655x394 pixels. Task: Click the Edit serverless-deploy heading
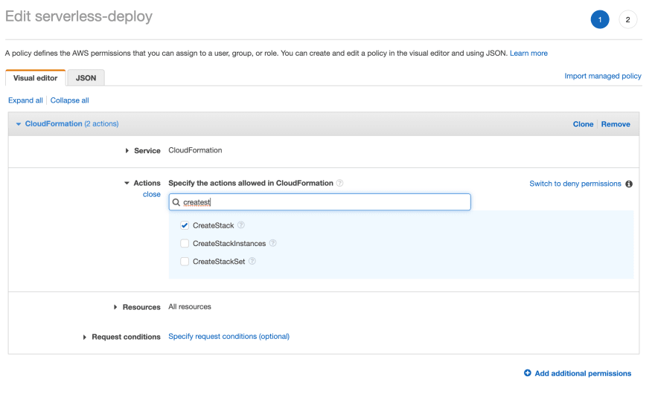(x=79, y=16)
